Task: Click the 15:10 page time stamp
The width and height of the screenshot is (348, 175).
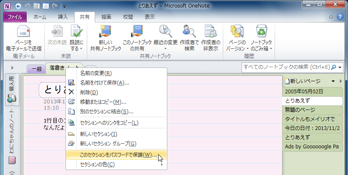Action: 51,108
